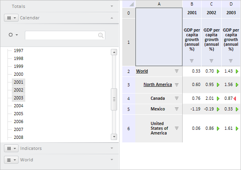
Task: Click the Calendar search input field
Action: pyautogui.click(x=61, y=35)
